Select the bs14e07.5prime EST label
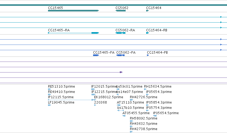This screenshot has height=133, width=227. pyautogui.click(x=130, y=92)
